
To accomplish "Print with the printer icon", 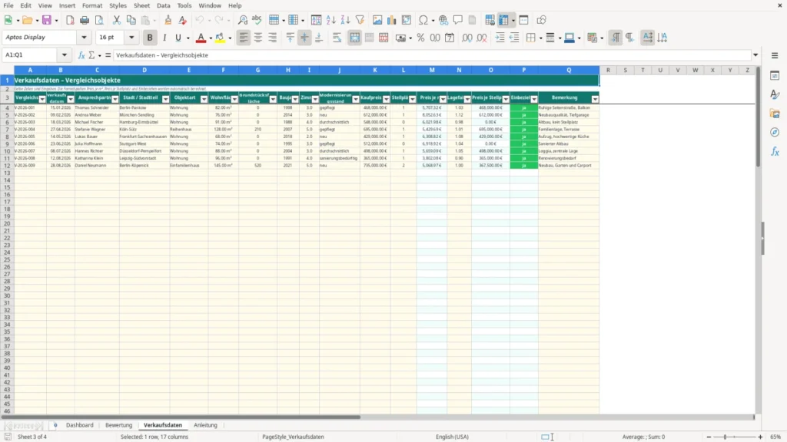I will (x=85, y=20).
